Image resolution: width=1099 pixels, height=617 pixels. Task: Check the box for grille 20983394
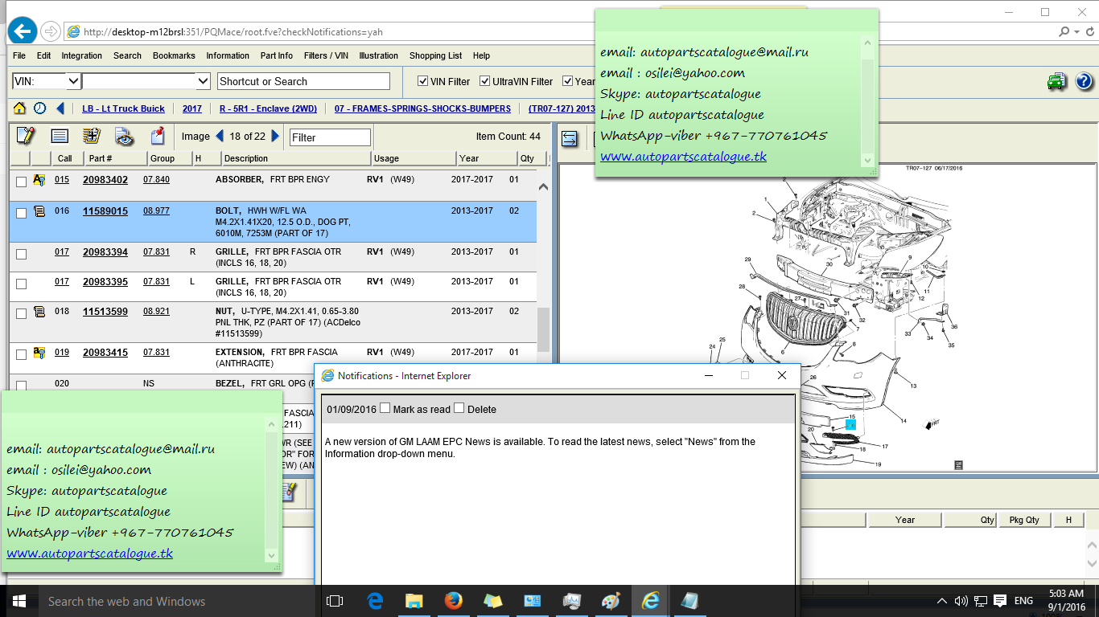pyautogui.click(x=21, y=255)
